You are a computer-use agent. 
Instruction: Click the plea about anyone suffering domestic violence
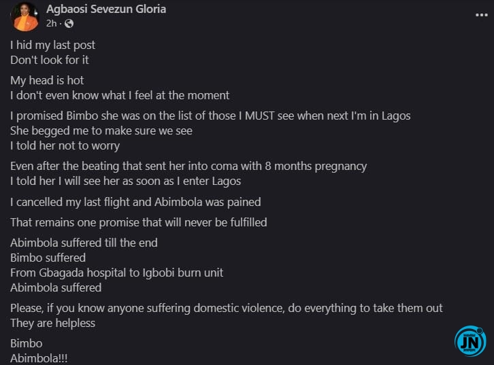click(227, 308)
